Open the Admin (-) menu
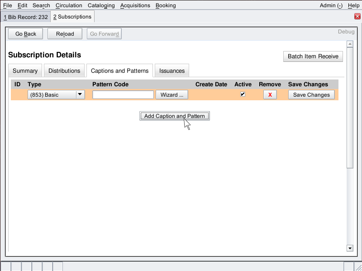 click(331, 5)
